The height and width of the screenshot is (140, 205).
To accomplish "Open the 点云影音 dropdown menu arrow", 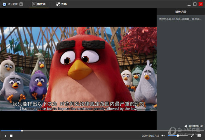I will coord(21,4).
